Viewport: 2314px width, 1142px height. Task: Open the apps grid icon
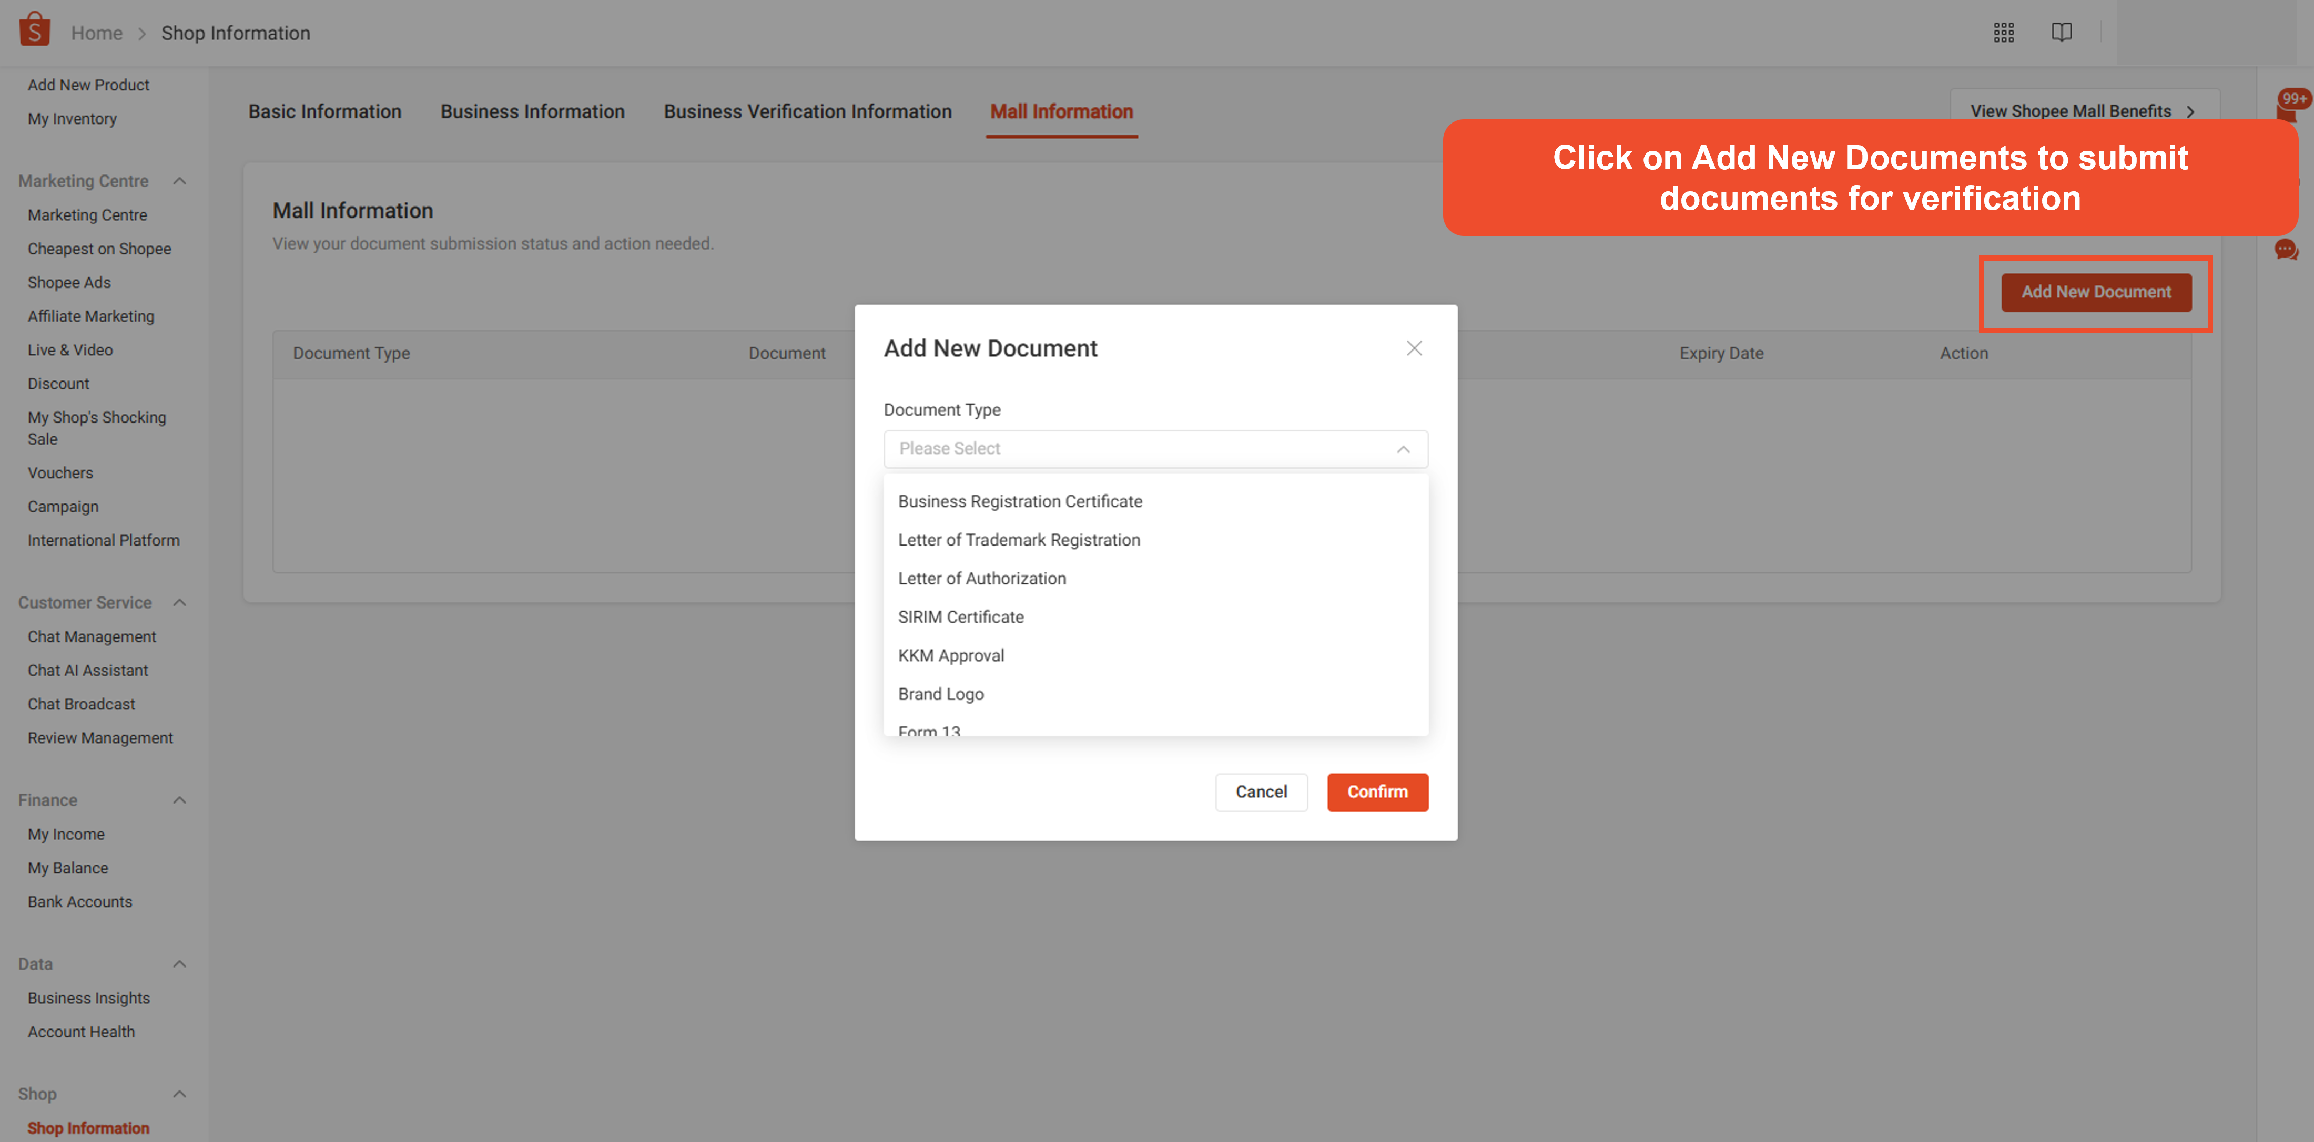click(x=2003, y=33)
